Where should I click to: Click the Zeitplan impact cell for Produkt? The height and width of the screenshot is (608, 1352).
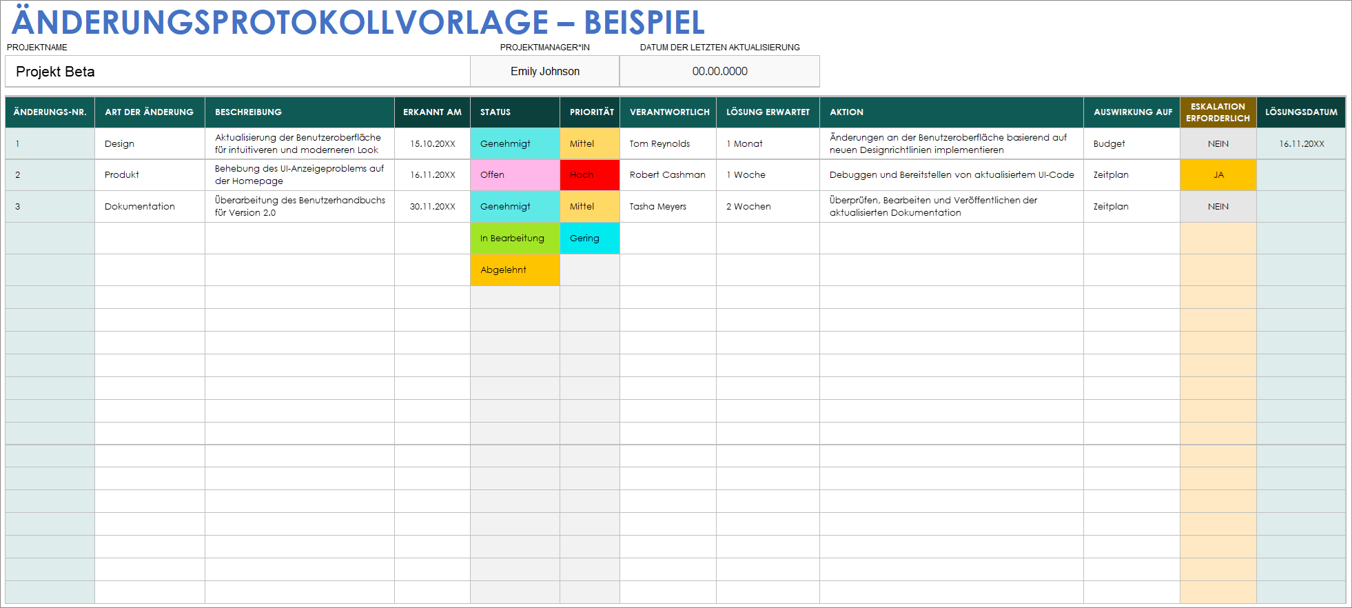pyautogui.click(x=1132, y=175)
